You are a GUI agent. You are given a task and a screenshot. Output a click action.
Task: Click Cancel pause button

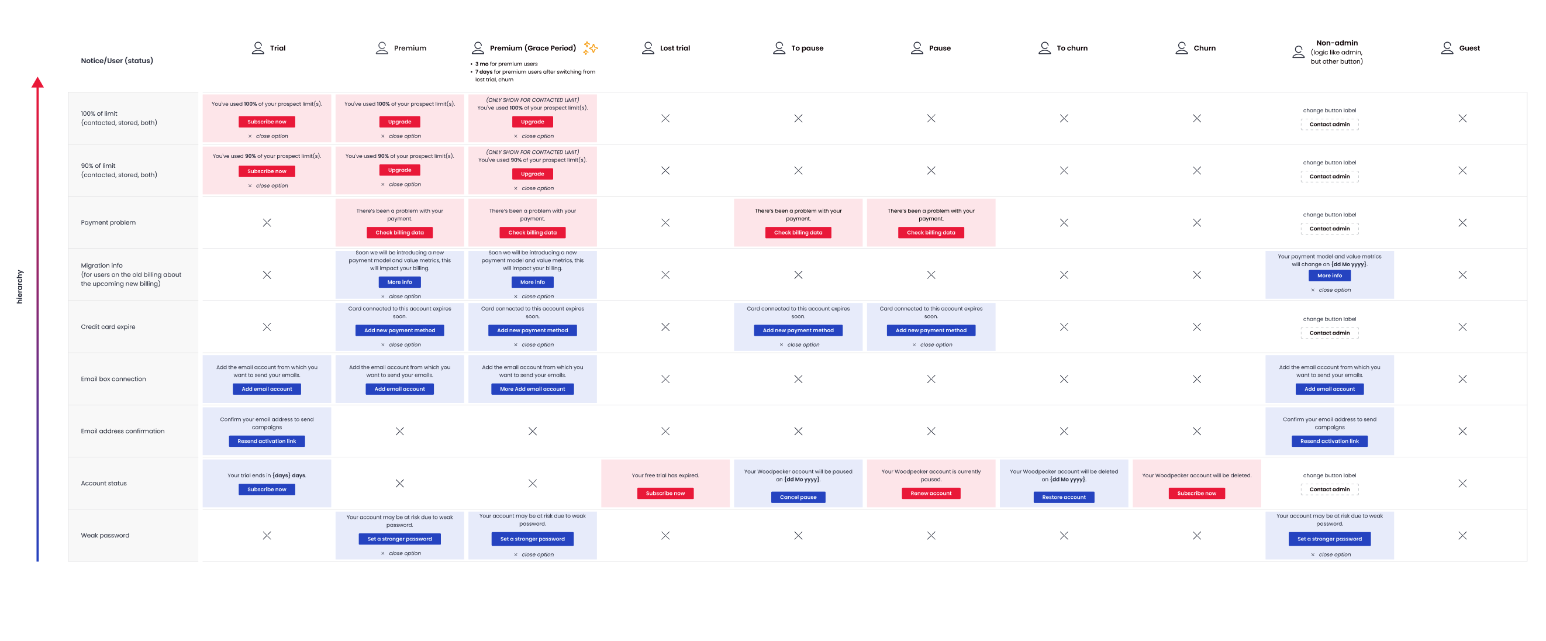798,498
